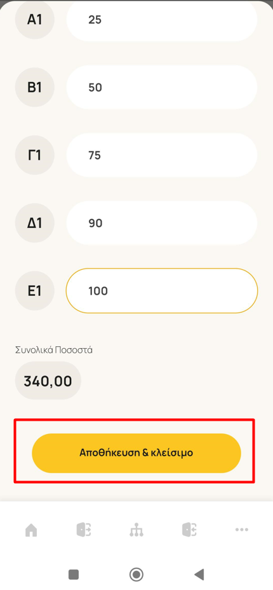
Task: Tap the Δ1 circle badge
Action: point(34,223)
